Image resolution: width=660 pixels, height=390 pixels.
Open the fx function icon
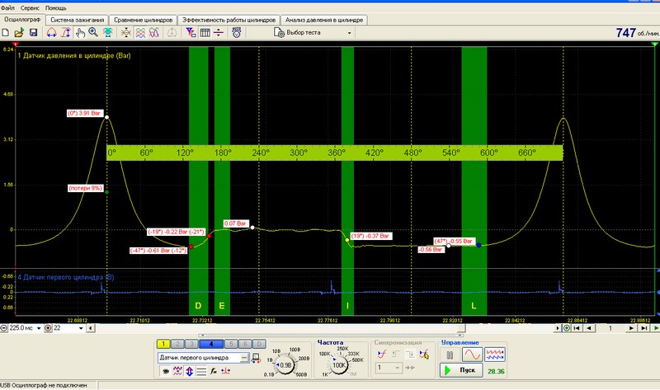[x=214, y=372]
